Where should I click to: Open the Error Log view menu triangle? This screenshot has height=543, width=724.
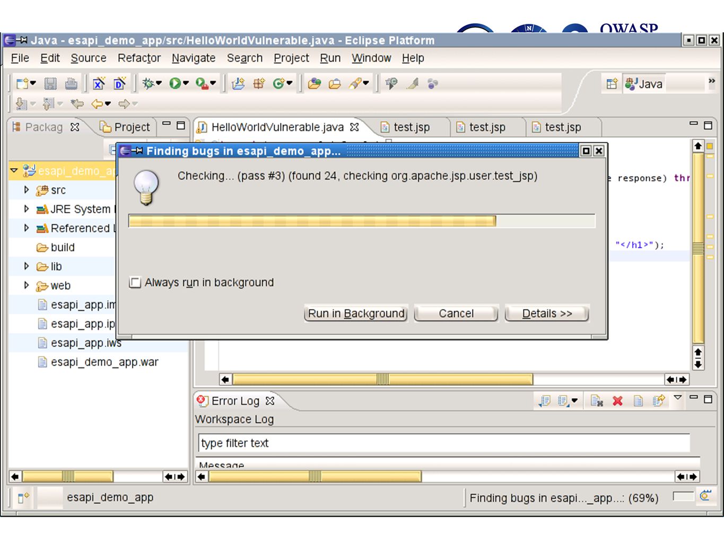pos(677,397)
